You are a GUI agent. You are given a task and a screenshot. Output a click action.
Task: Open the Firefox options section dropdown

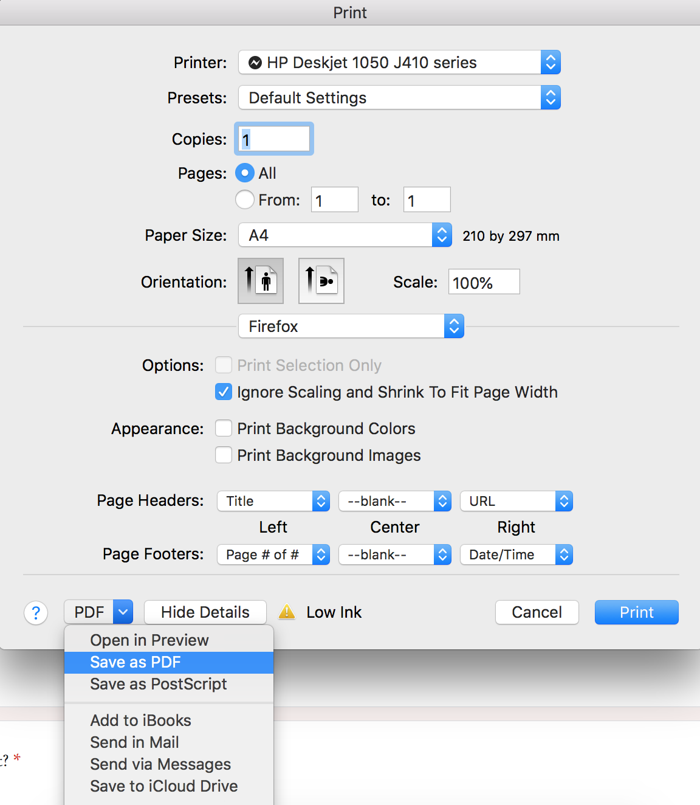click(x=351, y=326)
